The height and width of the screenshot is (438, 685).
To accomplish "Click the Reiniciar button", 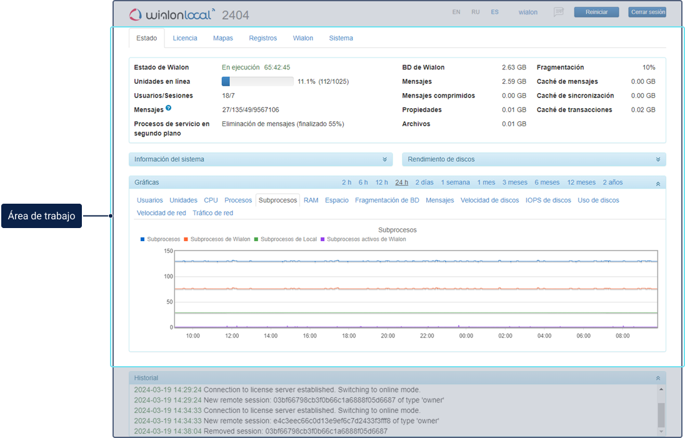I will pyautogui.click(x=596, y=12).
